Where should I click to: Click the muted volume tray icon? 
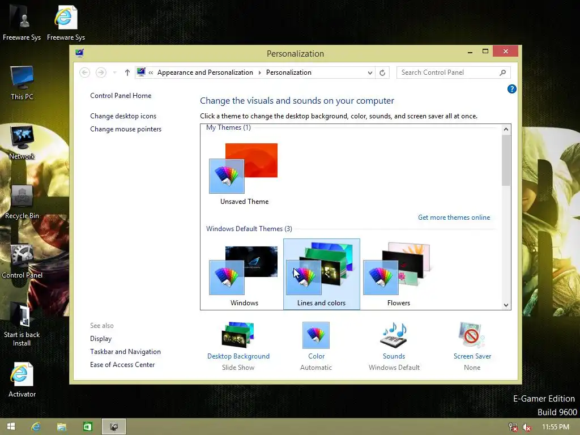point(527,427)
